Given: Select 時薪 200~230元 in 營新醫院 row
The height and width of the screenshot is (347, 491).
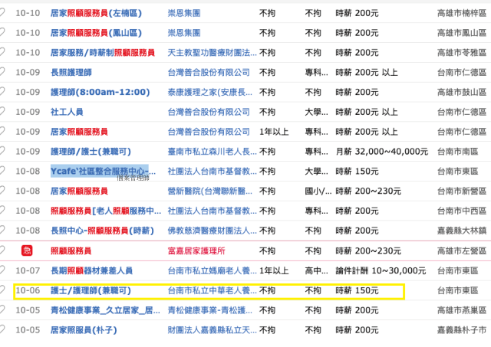Looking at the screenshot, I should pos(368,191).
